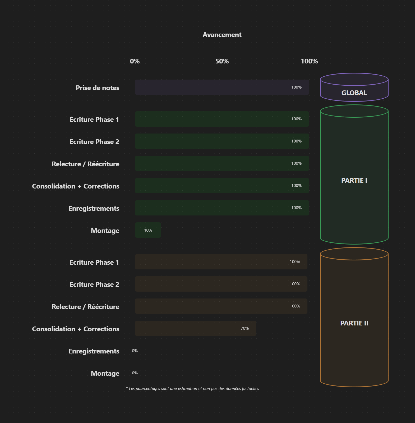The image size is (415, 423).
Task: Click the brown Relecture / Réécriture bar
Action: point(221,306)
